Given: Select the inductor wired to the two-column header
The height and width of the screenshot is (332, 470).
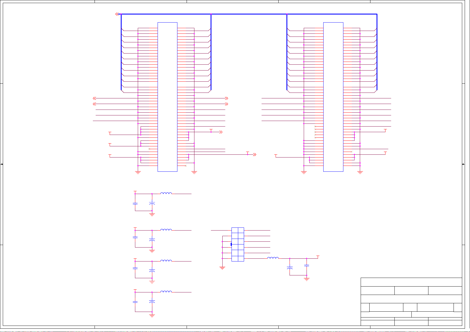Looking at the screenshot, I should [x=273, y=258].
